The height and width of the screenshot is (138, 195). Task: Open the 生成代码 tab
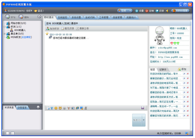tap(90, 18)
